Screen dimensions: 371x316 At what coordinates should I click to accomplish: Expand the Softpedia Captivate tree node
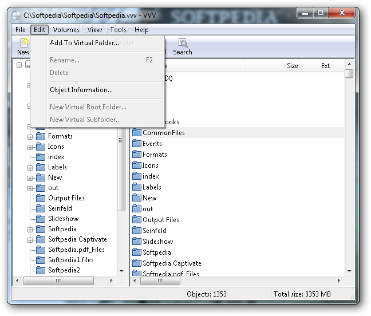(x=30, y=240)
